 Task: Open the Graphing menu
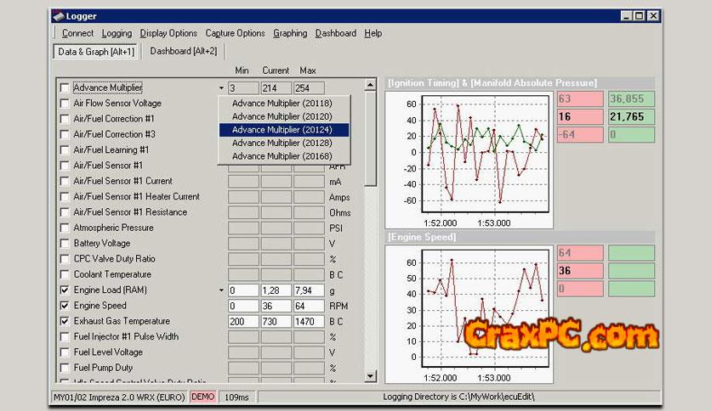(290, 33)
